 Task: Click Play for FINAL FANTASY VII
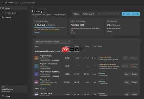click(127, 74)
